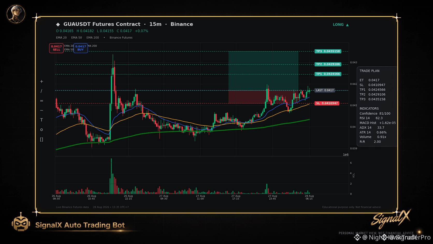Click the 26 Aug 22:15 time label
The height and width of the screenshot is (244, 433).
click(128, 197)
